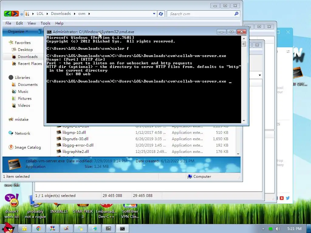
Task: Select Network in navigation pane
Action: [22, 133]
